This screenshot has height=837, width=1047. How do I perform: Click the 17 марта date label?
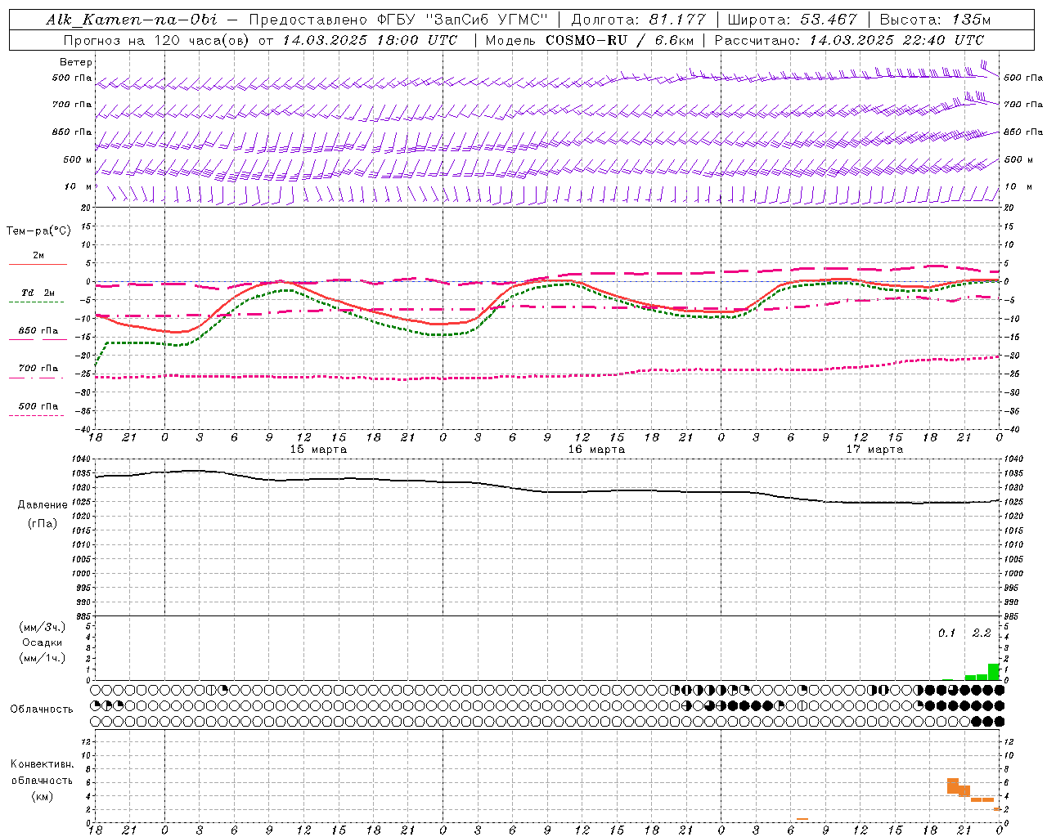tap(874, 450)
